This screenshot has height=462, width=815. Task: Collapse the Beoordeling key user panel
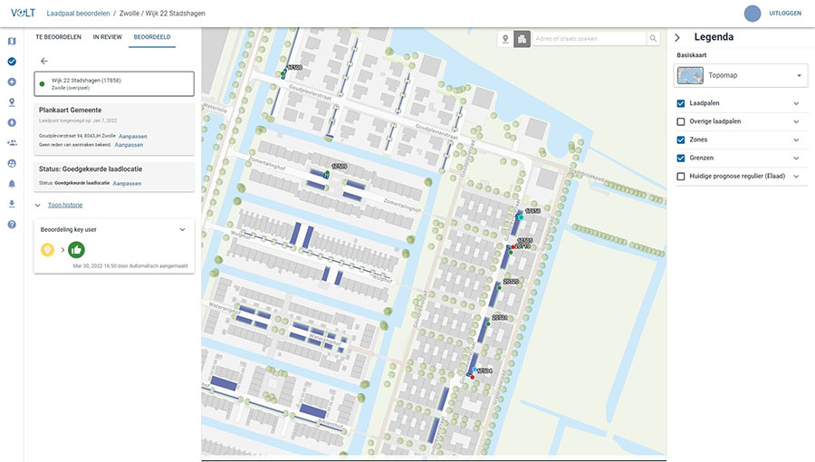182,230
